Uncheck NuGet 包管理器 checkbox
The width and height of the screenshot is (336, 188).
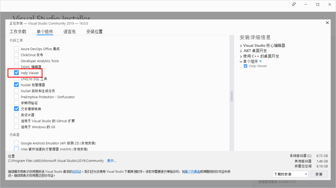pyautogui.click(x=16, y=85)
